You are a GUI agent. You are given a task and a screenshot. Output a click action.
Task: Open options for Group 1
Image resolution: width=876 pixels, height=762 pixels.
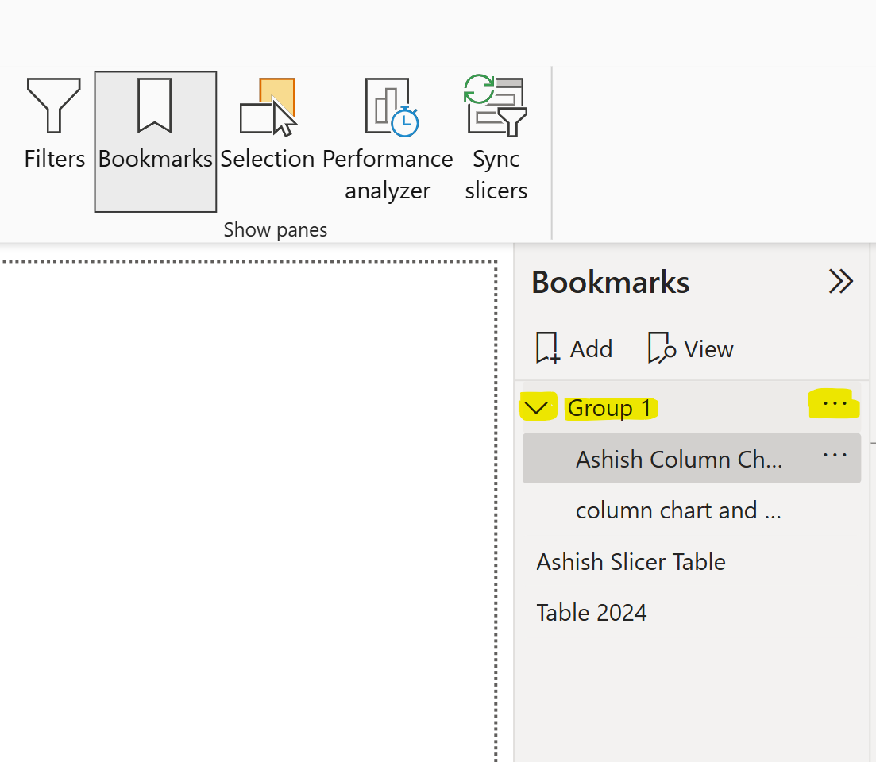[834, 404]
